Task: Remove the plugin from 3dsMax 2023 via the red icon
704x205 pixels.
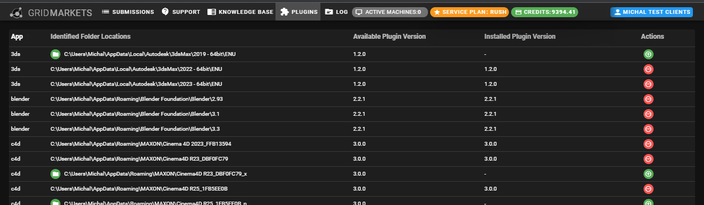Action: [x=649, y=84]
